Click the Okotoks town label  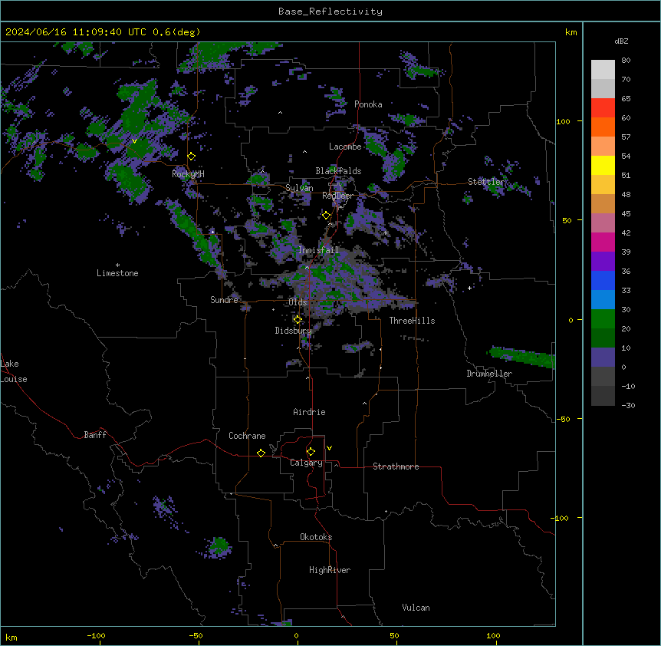coord(316,537)
